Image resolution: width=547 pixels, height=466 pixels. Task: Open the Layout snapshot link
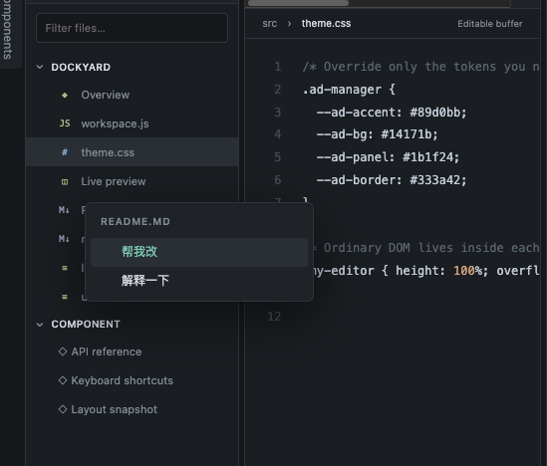tap(114, 409)
